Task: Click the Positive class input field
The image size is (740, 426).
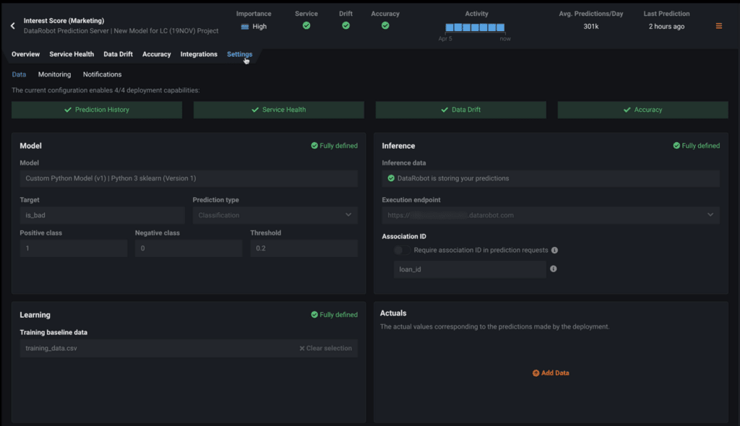Action: click(74, 248)
